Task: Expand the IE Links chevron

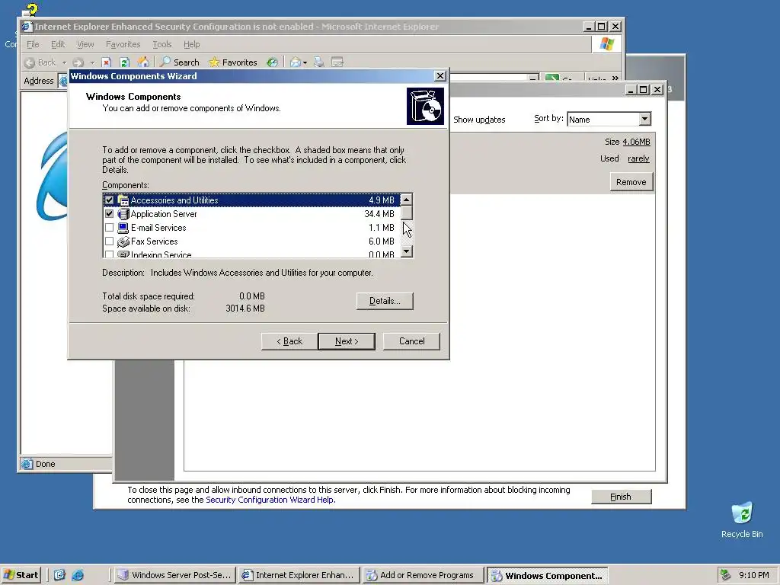Action: pos(615,78)
